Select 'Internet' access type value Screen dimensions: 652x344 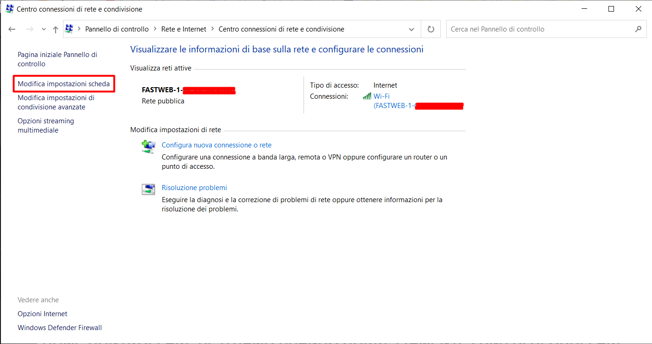pyautogui.click(x=386, y=85)
